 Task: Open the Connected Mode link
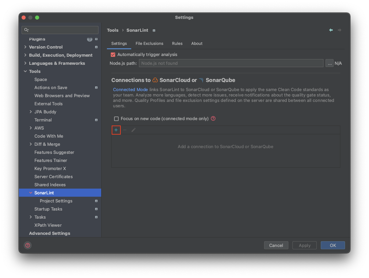click(131, 90)
